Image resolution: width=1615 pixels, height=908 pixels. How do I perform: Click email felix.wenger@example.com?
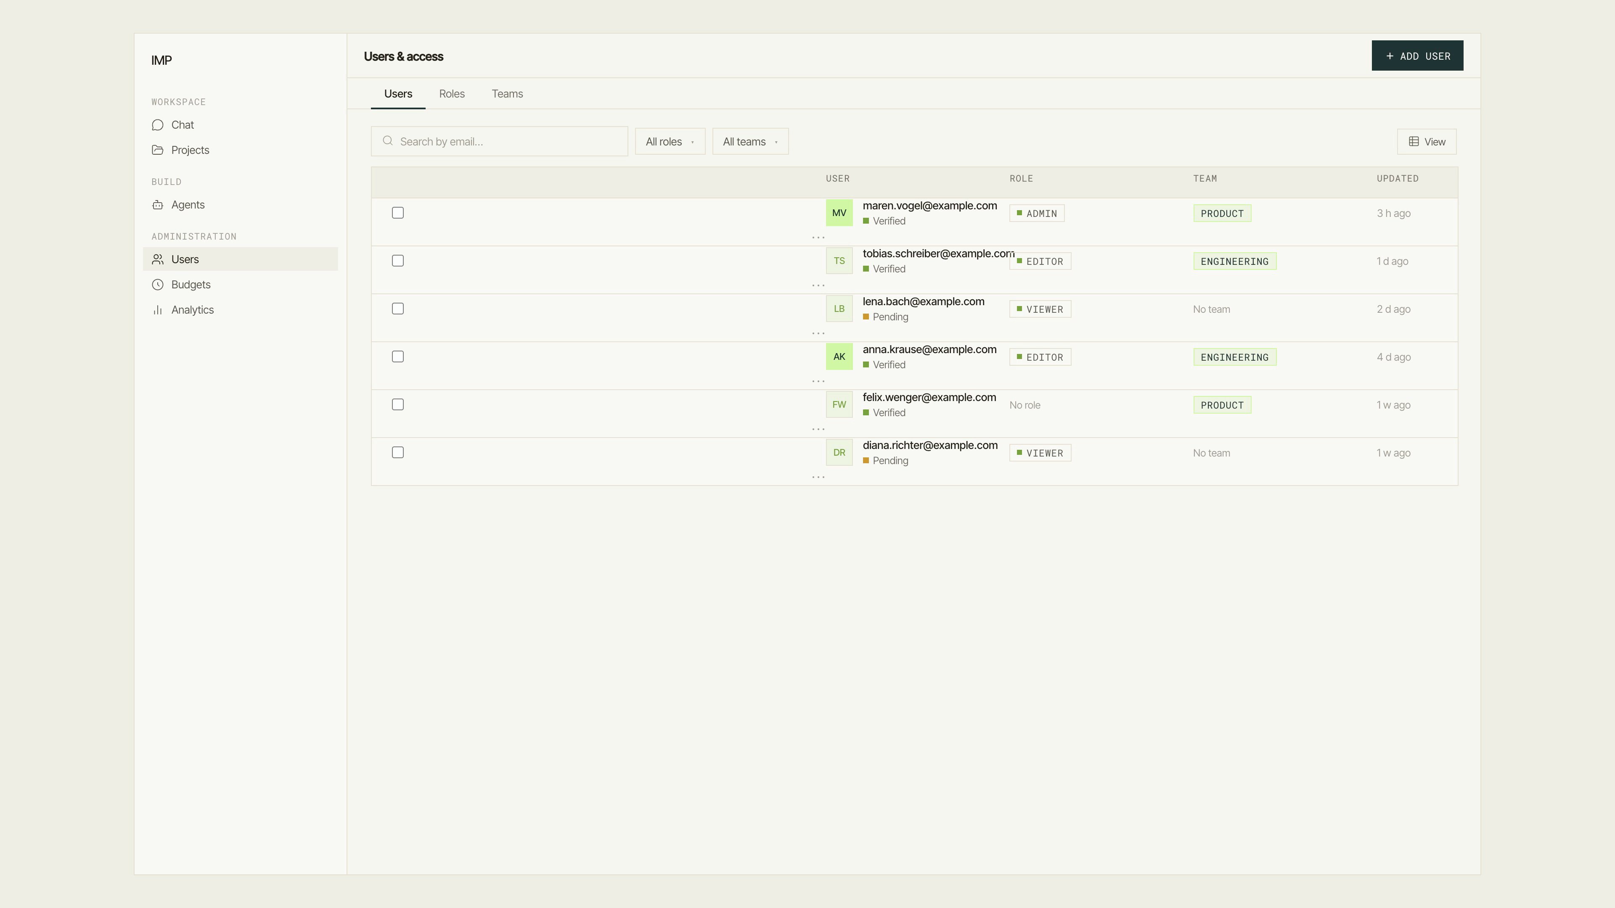[929, 397]
